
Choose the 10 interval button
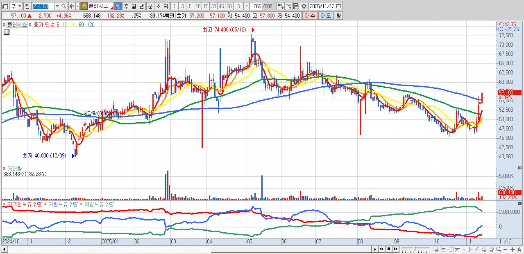198,6
